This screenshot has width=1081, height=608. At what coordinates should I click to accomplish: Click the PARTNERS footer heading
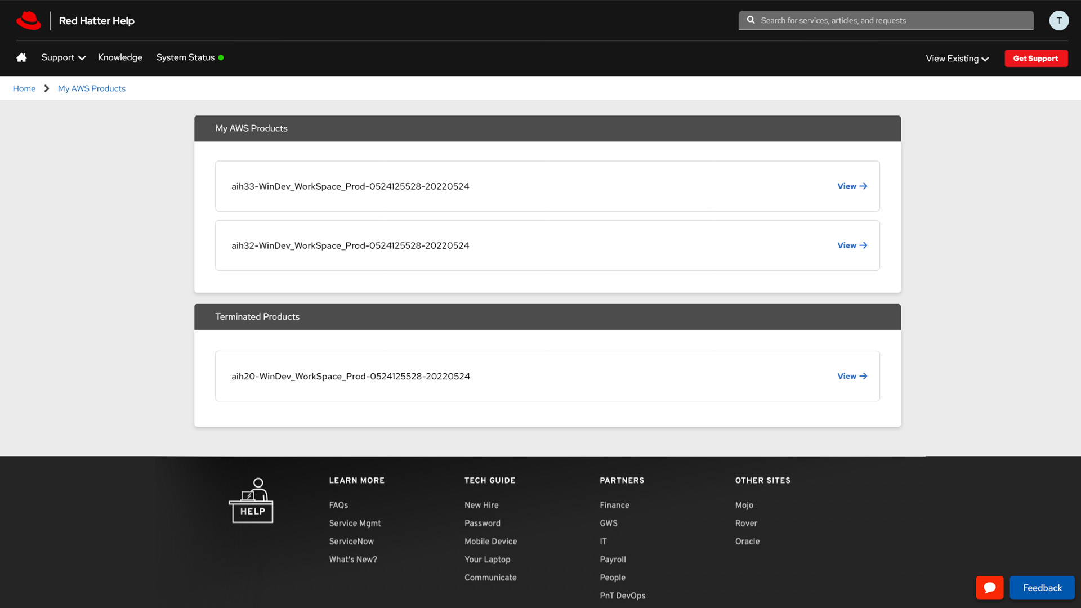[x=622, y=480]
